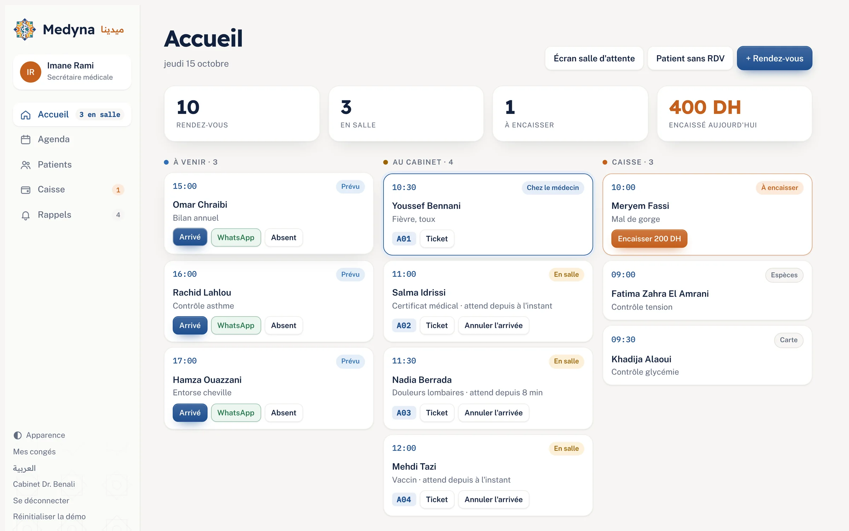Open the Rappels menu entry
The width and height of the screenshot is (849, 531).
pos(72,215)
